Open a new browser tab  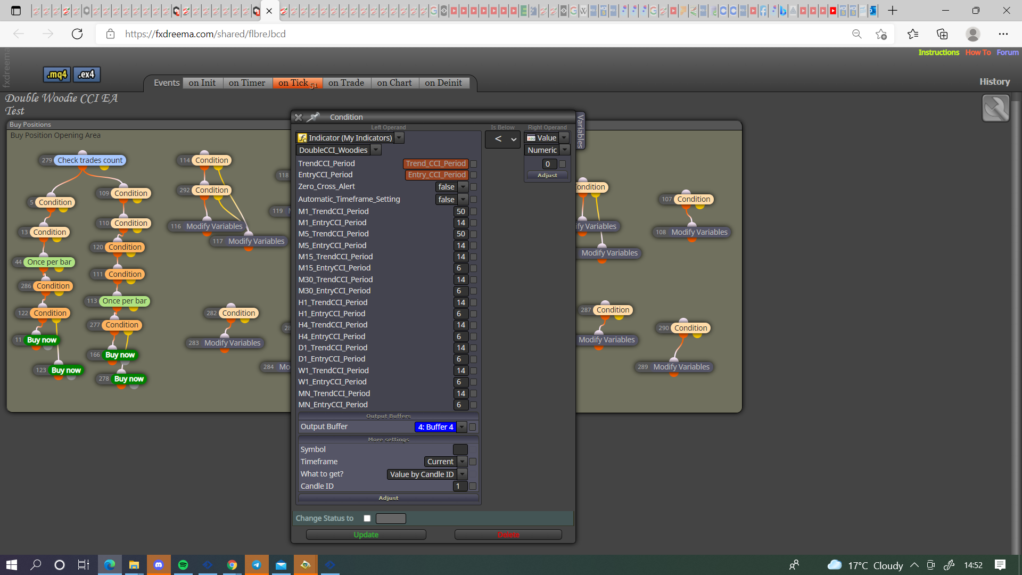coord(893,11)
